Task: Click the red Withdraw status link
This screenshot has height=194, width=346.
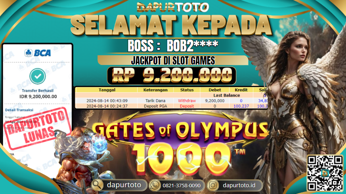Action: pyautogui.click(x=187, y=101)
